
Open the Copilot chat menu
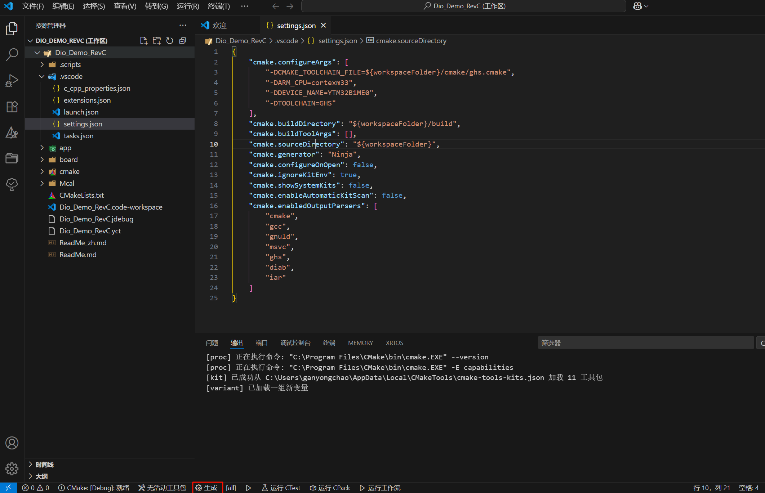coord(641,6)
